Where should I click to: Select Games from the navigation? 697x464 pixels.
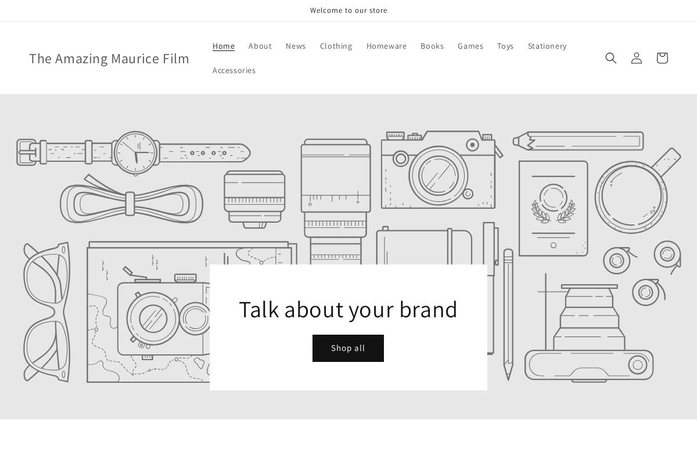pyautogui.click(x=470, y=46)
